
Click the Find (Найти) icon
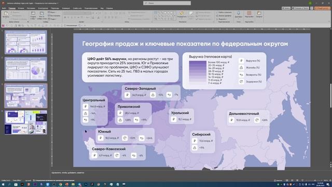click(x=217, y=12)
